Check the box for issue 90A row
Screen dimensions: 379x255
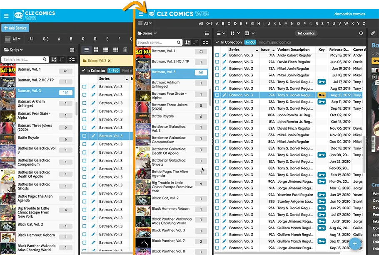pos(217,181)
